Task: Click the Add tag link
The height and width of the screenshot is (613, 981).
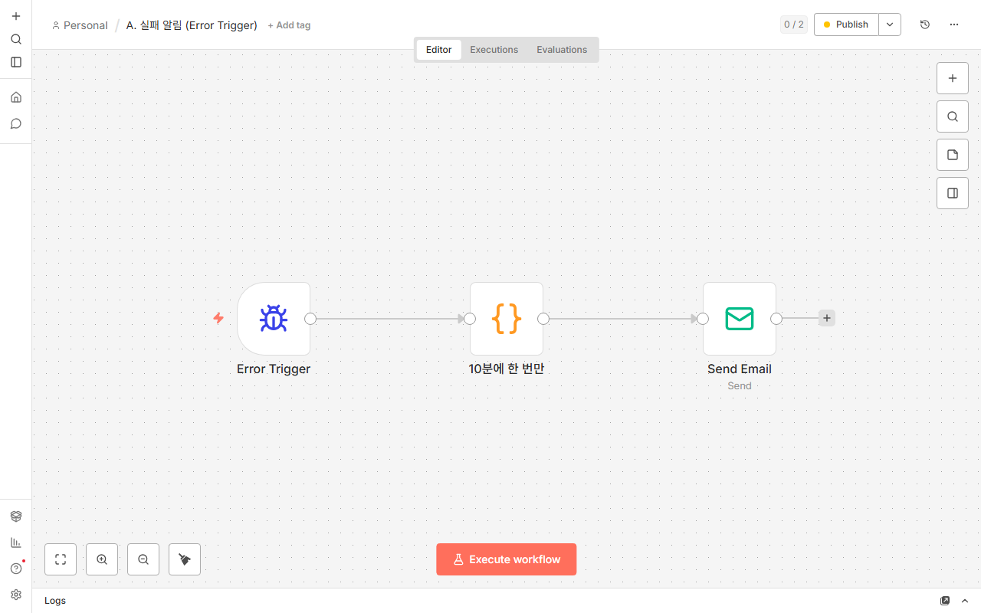Action: coord(289,25)
